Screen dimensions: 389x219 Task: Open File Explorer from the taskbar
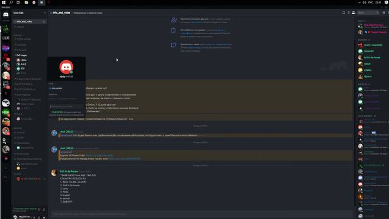point(26,2)
